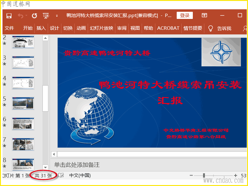Click the thumbnail pane scrollbar thumb
Image resolution: width=248 pixels, height=186 pixels.
(x=45, y=99)
